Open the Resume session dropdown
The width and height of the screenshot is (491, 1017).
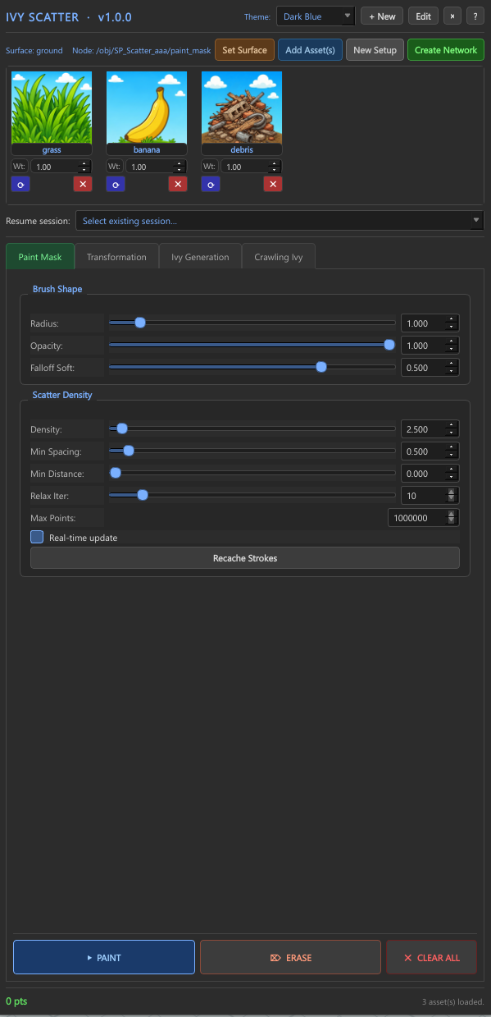[x=280, y=221]
